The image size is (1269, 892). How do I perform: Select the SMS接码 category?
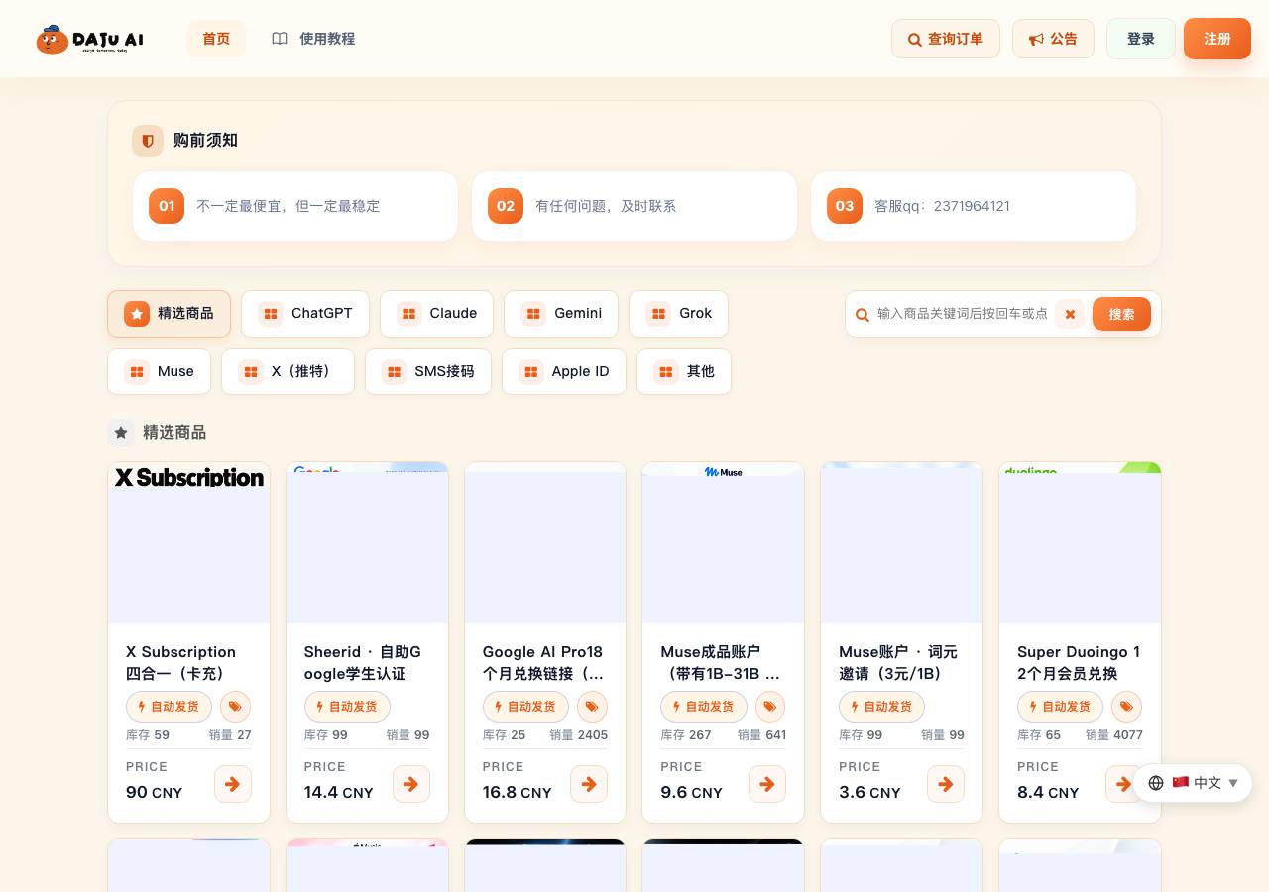point(428,372)
